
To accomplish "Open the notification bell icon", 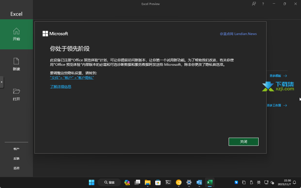I will [294, 182].
